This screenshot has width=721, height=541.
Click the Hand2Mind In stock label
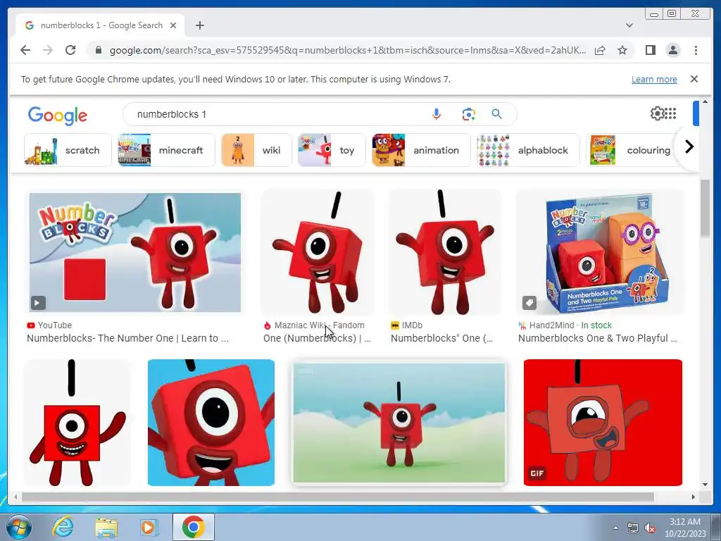[565, 325]
